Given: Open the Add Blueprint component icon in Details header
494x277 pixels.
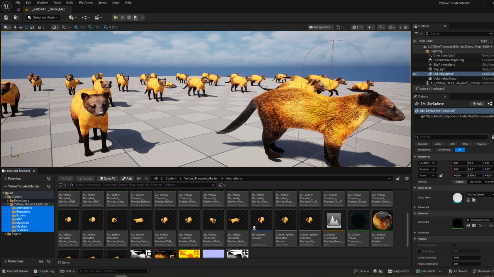Looking at the screenshot, I should pyautogui.click(x=490, y=103).
